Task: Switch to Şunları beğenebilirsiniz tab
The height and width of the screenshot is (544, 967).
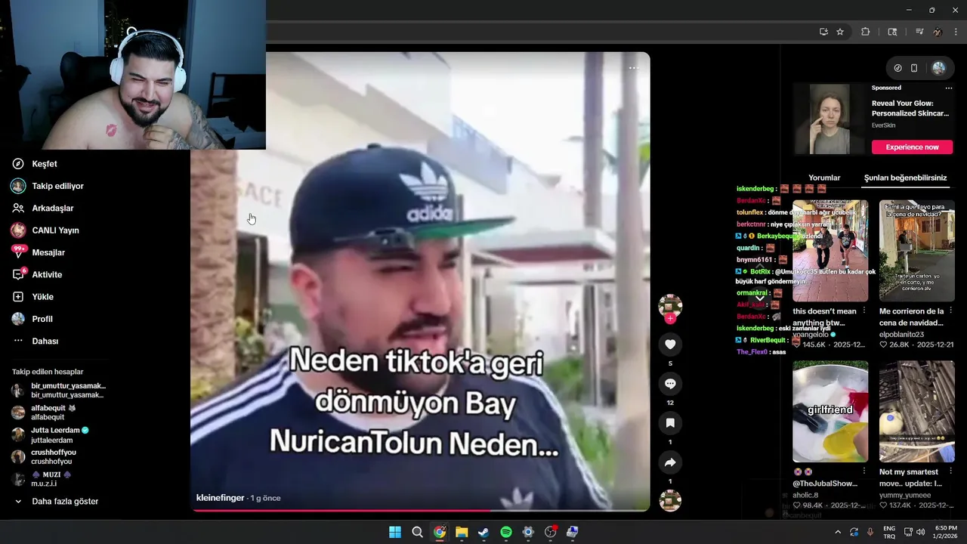Action: tap(905, 178)
